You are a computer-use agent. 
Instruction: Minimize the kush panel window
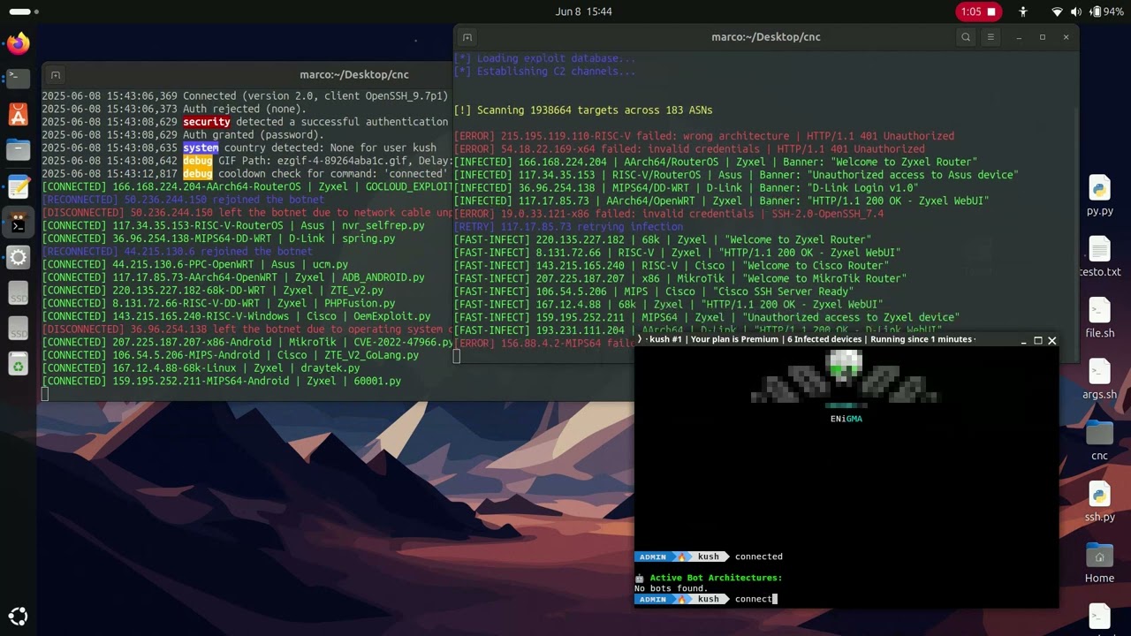point(1023,340)
